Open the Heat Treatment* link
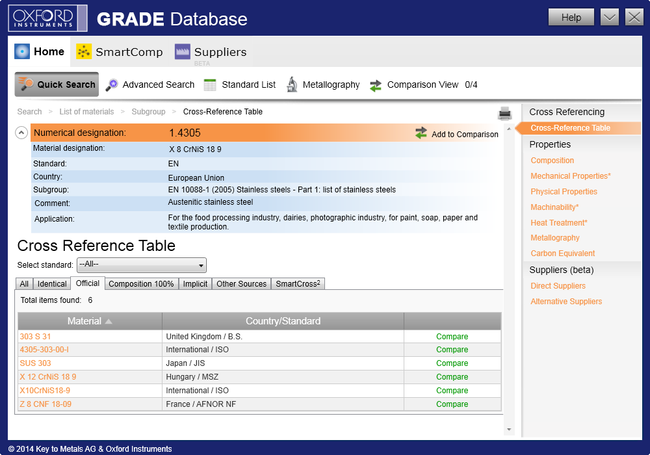 point(559,222)
